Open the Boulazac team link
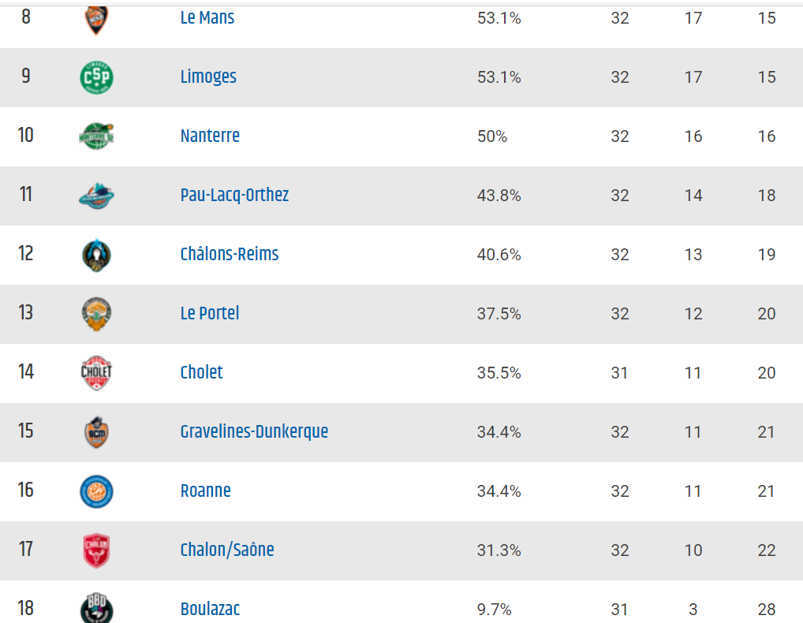 210,609
